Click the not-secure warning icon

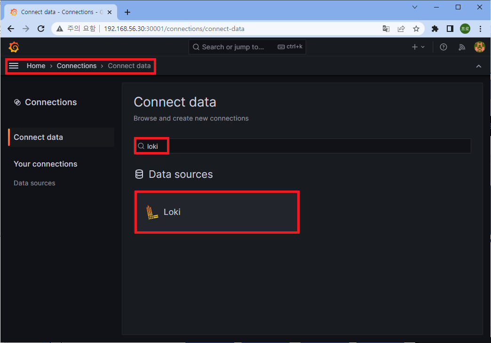[60, 29]
